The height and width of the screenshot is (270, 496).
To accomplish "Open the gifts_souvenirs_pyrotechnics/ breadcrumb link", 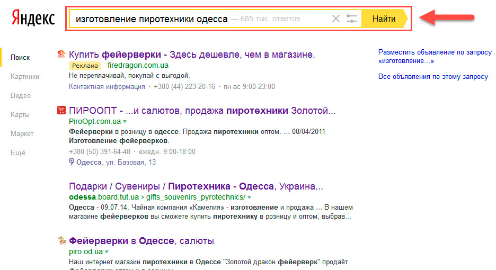I will [196, 197].
